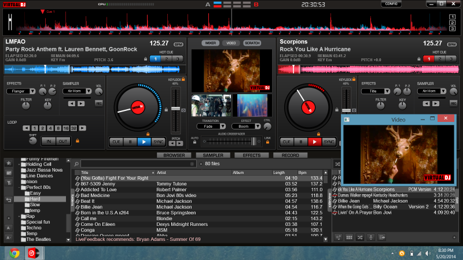The width and height of the screenshot is (463, 260).
Task: Open Google Chrome from the taskbar
Action: 14,253
